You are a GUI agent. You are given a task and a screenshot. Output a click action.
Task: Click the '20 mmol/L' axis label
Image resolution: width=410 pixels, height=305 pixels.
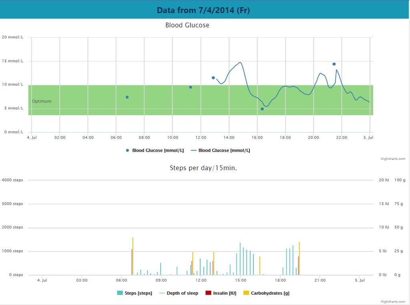(x=12, y=37)
